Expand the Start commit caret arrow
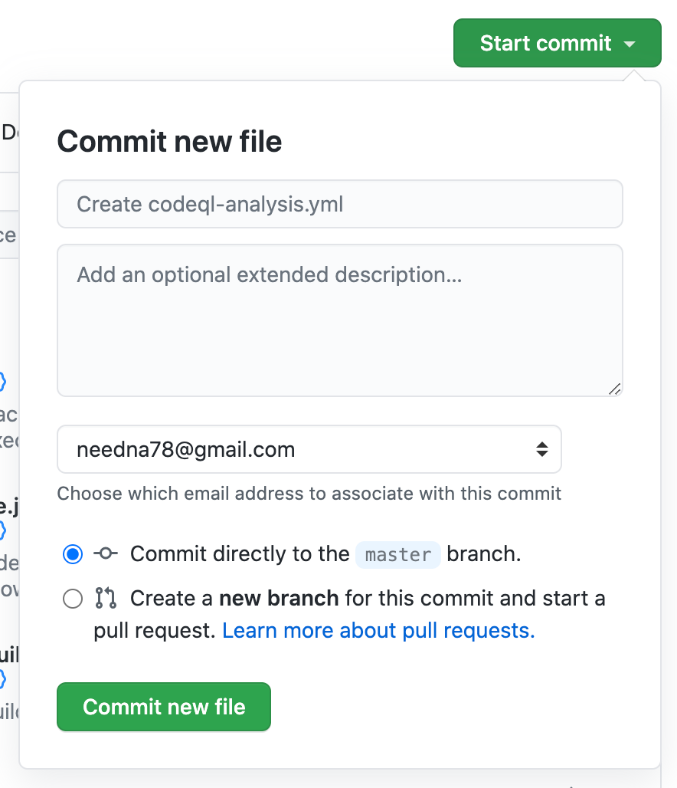677x788 pixels. pos(630,44)
